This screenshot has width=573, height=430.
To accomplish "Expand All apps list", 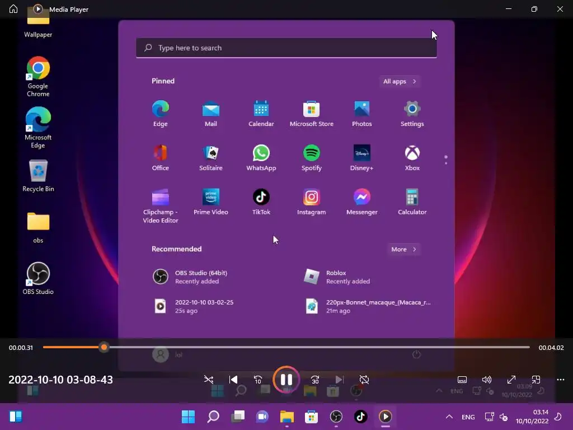I will tap(400, 81).
